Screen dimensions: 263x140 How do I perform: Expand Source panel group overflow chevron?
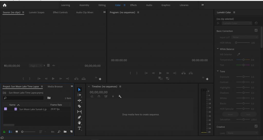pos(105,12)
